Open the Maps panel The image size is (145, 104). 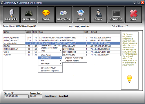pos(81,15)
